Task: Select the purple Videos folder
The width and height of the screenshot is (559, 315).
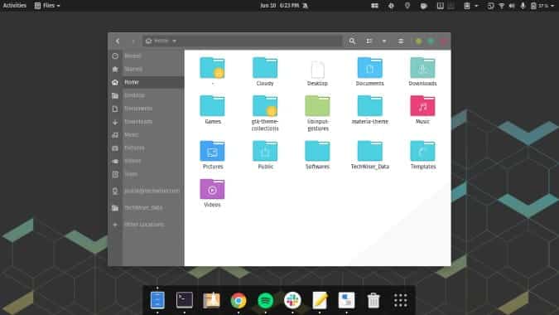Action: click(213, 192)
